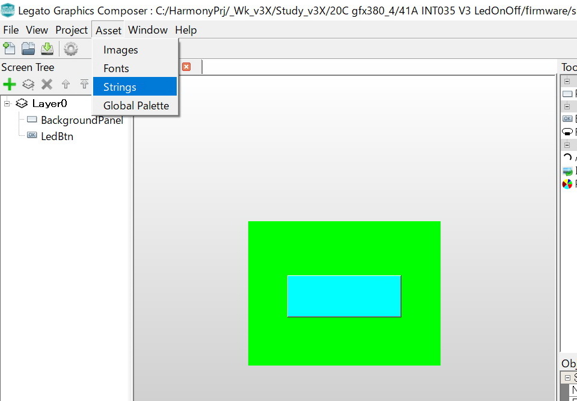
Task: Select LedBtn in the Screen Tree
Action: 57,136
